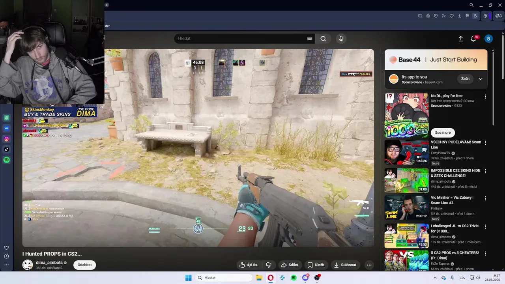The width and height of the screenshot is (505, 284).
Task: Open IMPOSSIBLE CS2 SKINS HIDE & SEEK title
Action: (x=455, y=173)
